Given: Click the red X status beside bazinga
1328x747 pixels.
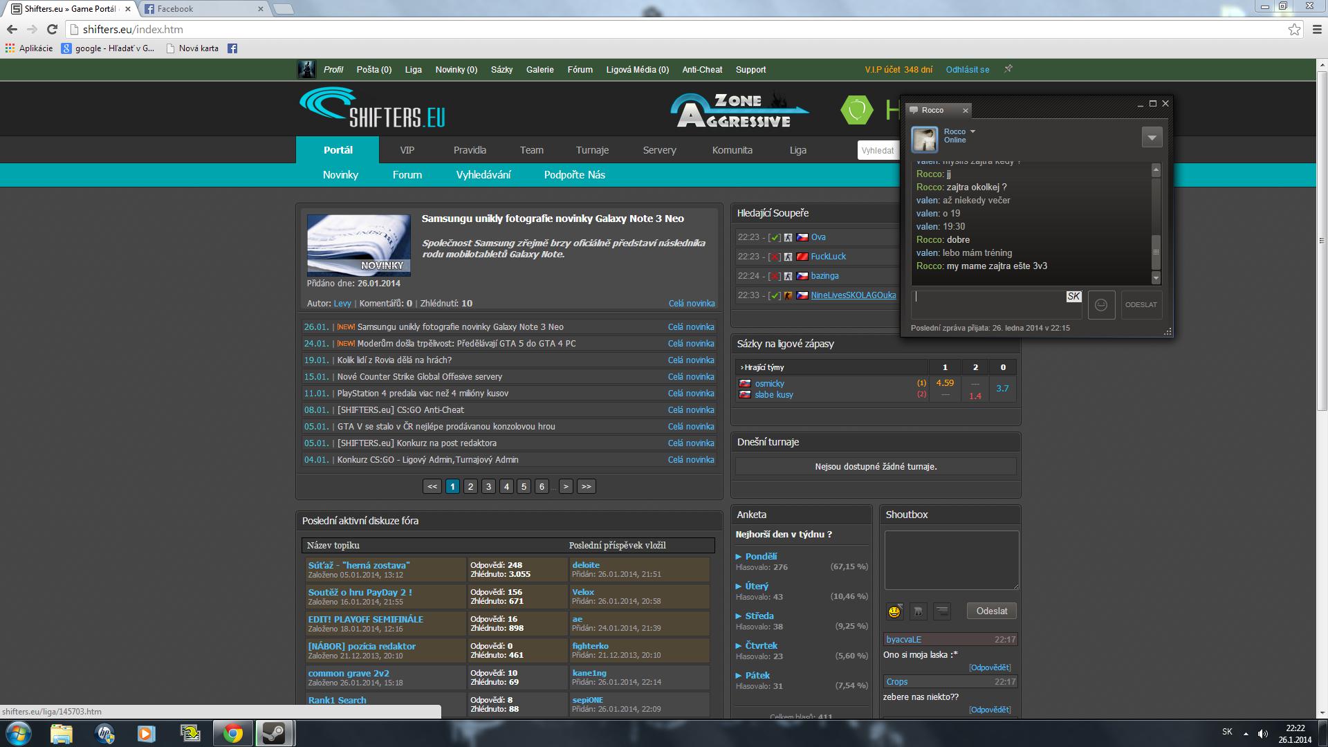Looking at the screenshot, I should (x=775, y=276).
